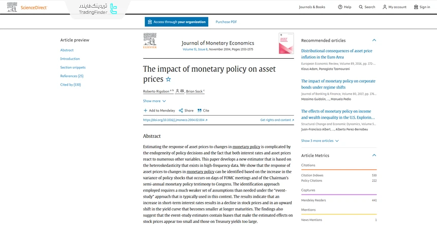The image size is (437, 226).
Task: Expand Show more author details
Action: click(154, 101)
